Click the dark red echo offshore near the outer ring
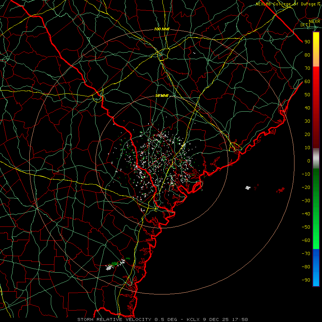Screen dimensions: 322x322 coord(281,190)
